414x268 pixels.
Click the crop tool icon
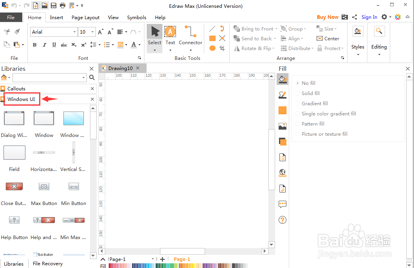tap(222, 49)
